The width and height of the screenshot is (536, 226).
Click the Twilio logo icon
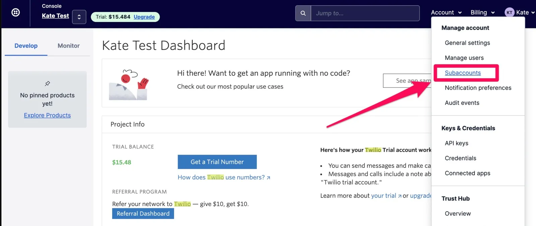pos(15,13)
